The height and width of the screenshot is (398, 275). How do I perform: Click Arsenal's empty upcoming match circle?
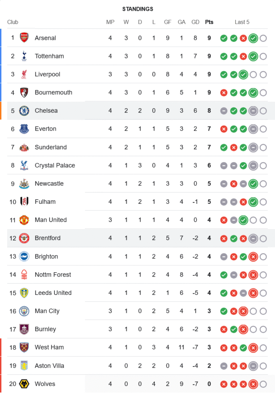coord(263,38)
